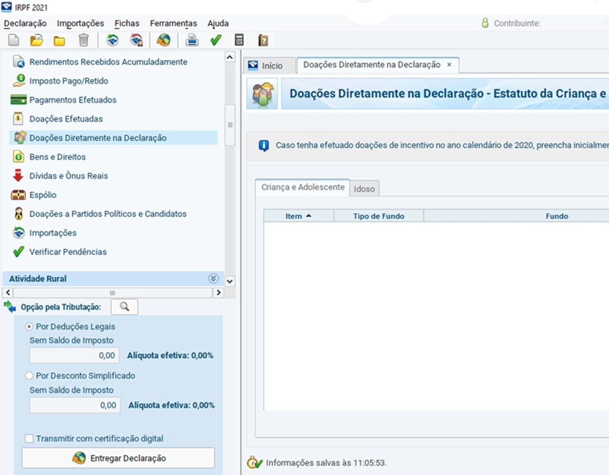Click the trash delete icon in toolbar
Viewport: 609px width, 475px height.
[x=84, y=40]
